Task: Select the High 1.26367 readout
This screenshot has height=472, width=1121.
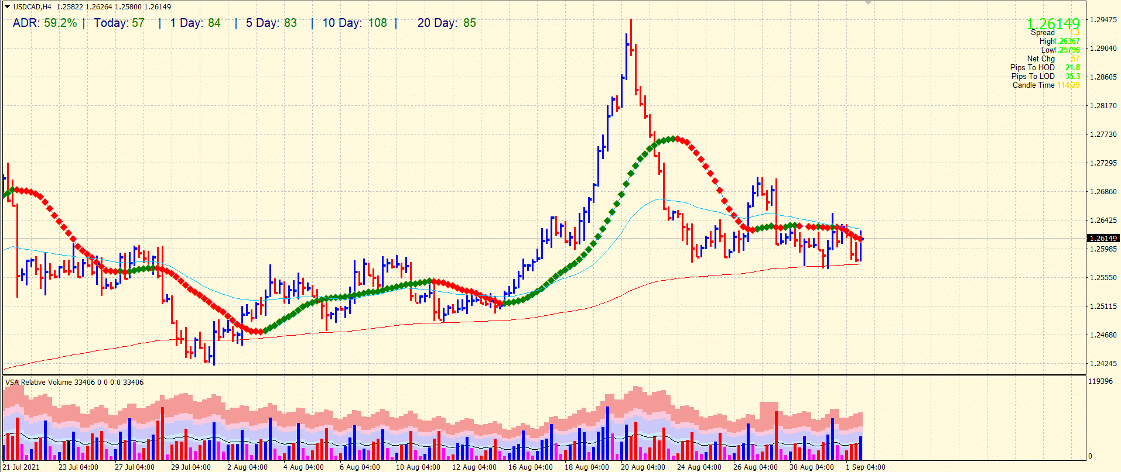Action: coord(1060,41)
